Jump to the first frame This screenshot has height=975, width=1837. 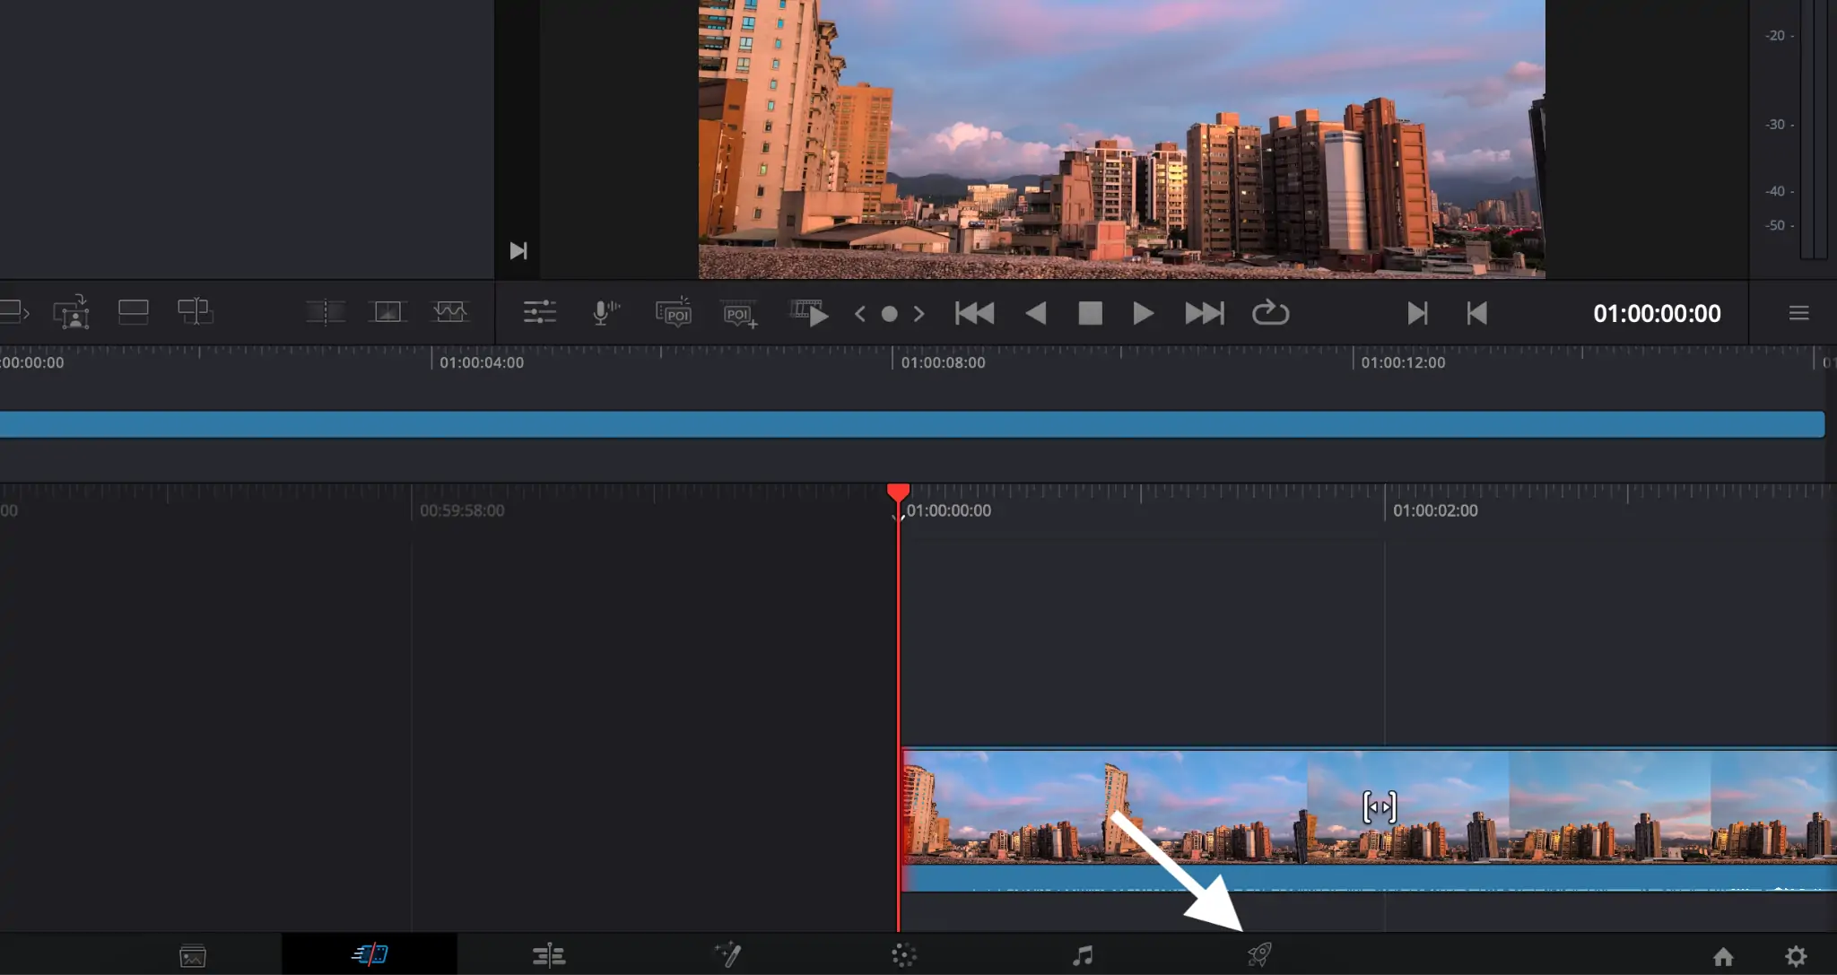pyautogui.click(x=974, y=313)
